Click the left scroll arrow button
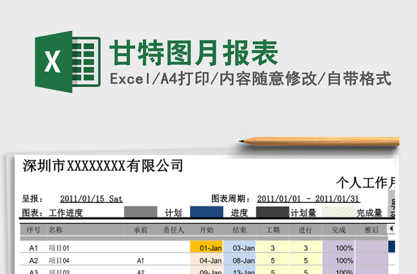This screenshot has height=274, width=417. pyautogui.click(x=391, y=229)
